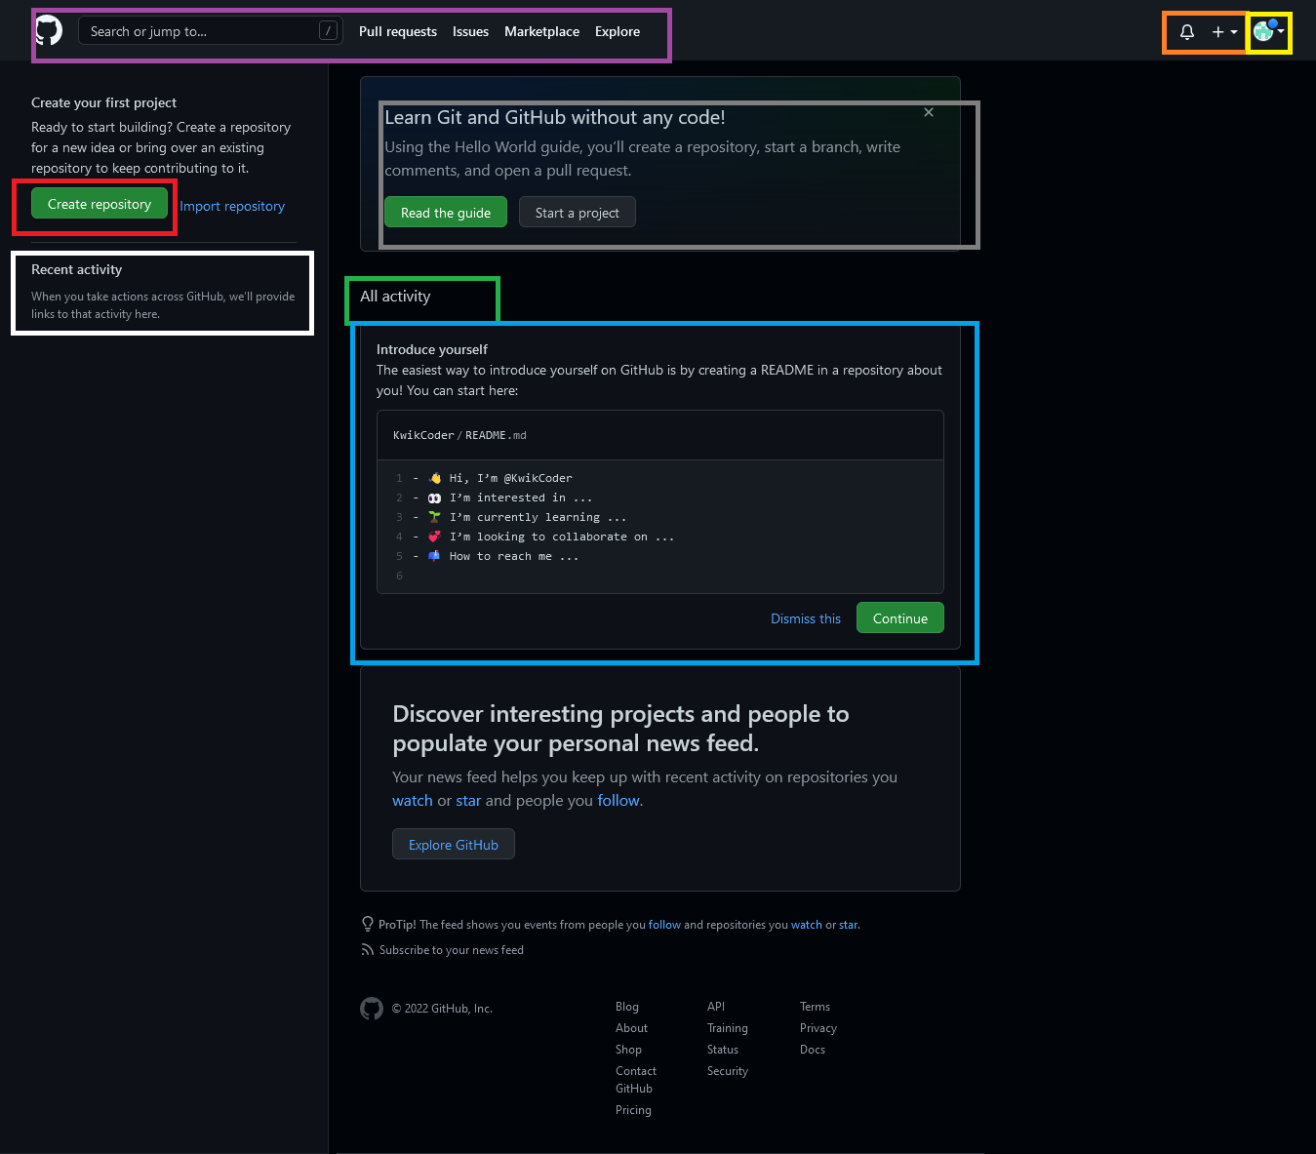Open the About footer link

pos(631,1028)
